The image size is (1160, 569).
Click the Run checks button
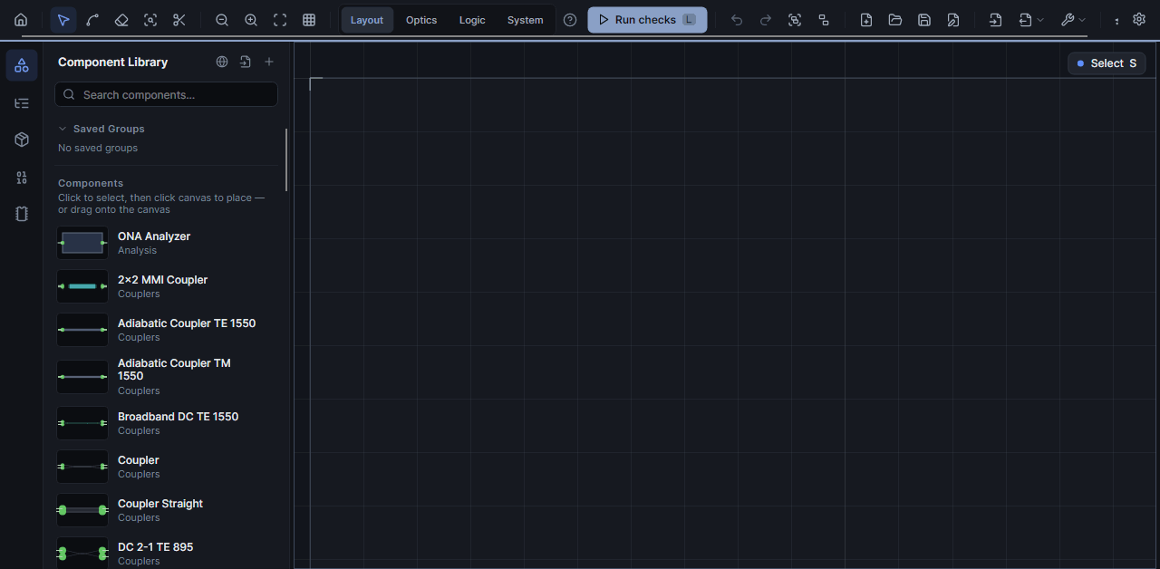[x=647, y=20]
